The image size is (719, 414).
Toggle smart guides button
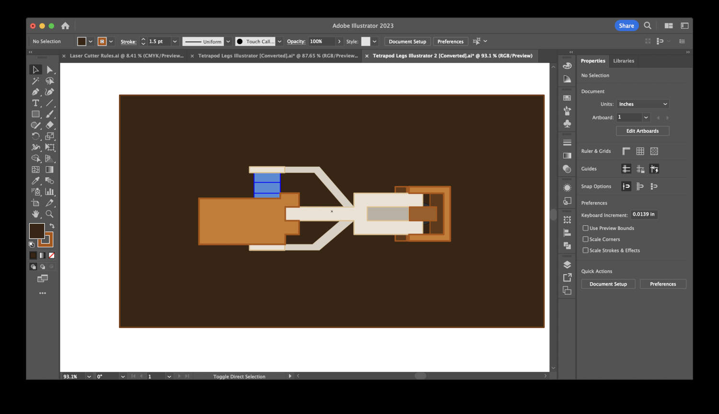654,169
